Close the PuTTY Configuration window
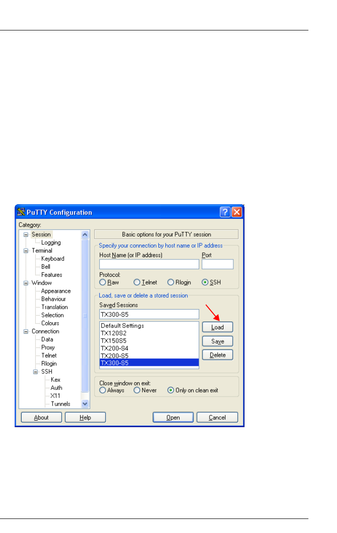Viewport: 337px width, 533px height. 237,212
